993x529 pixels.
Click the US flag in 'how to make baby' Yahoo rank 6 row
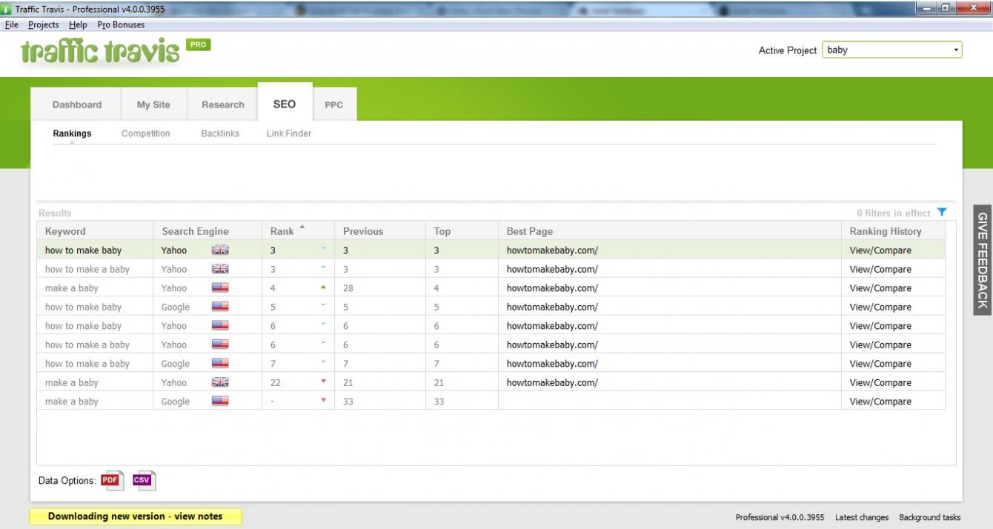pos(220,326)
